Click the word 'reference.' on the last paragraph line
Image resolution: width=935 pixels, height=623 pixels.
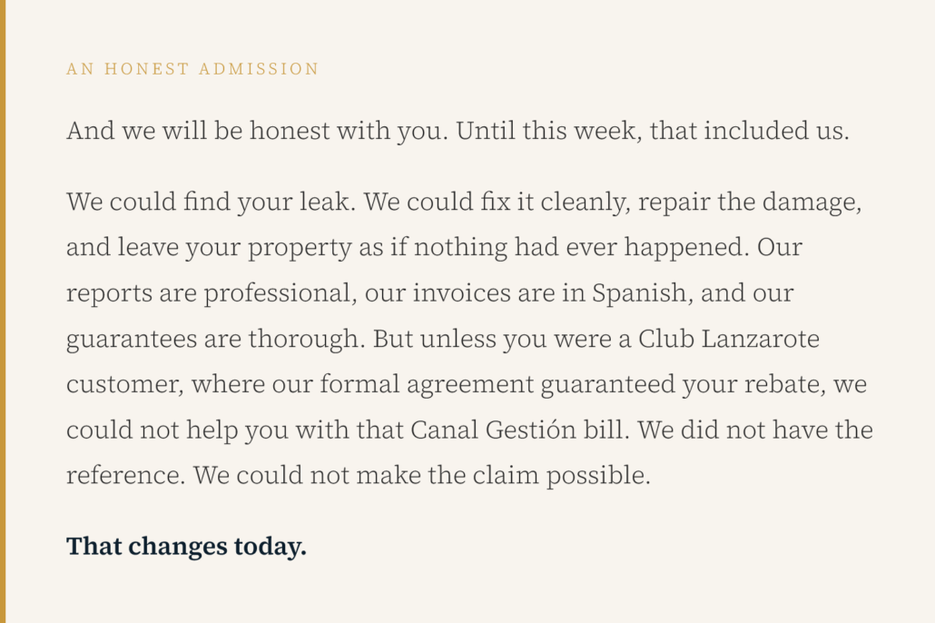click(125, 475)
